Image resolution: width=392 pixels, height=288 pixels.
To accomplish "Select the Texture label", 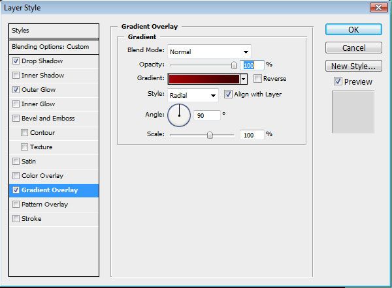I will pos(41,147).
